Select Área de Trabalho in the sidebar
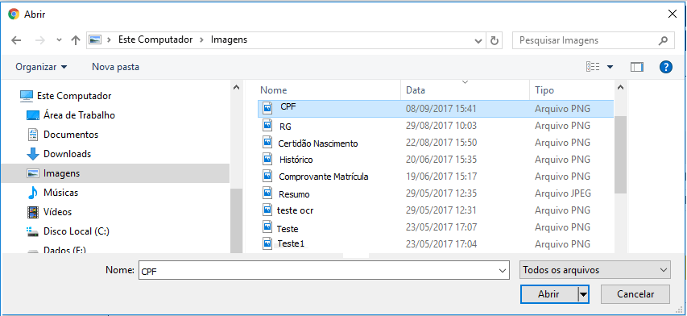The height and width of the screenshot is (316, 687). tap(79, 115)
